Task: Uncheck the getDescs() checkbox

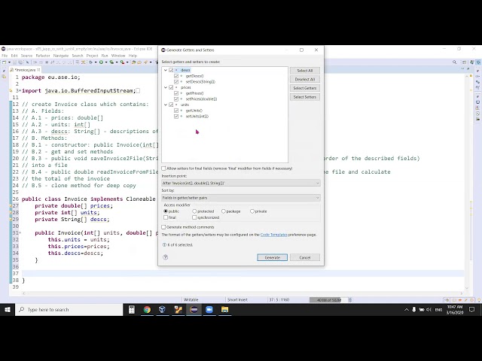Action: coord(176,76)
